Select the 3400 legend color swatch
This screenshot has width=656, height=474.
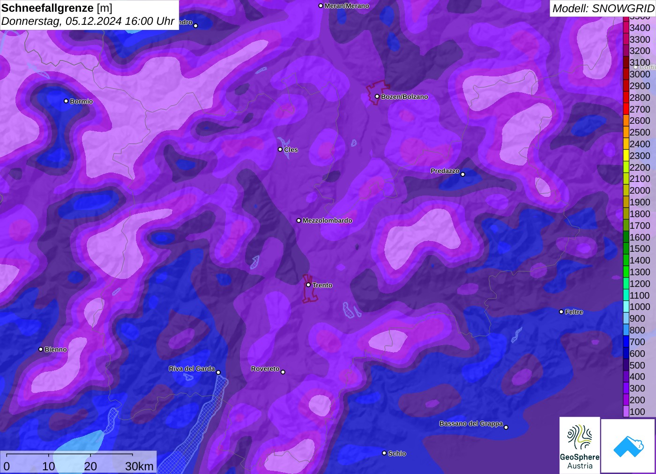pos(626,28)
